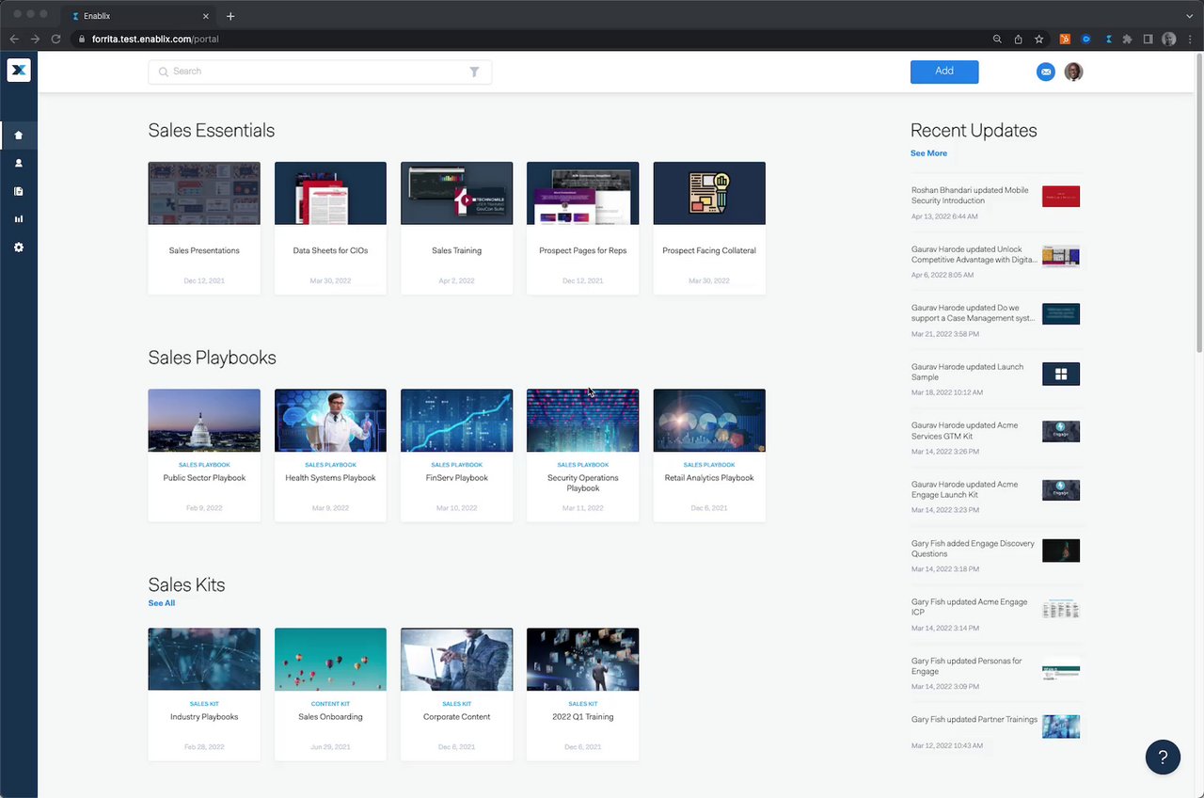The height and width of the screenshot is (798, 1204).
Task: Expand the tab search chevron
Action: point(1189,15)
